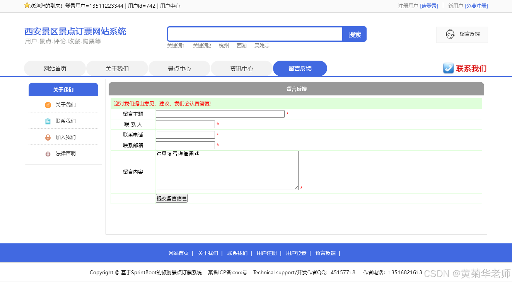
Task: Click the lock icon beside 加入我们
Action: point(48,137)
